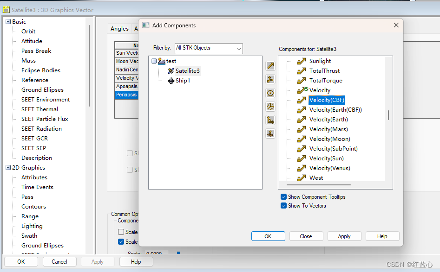Open the Orbit properties page
Viewport: 440px width, 272px height.
[x=28, y=32]
